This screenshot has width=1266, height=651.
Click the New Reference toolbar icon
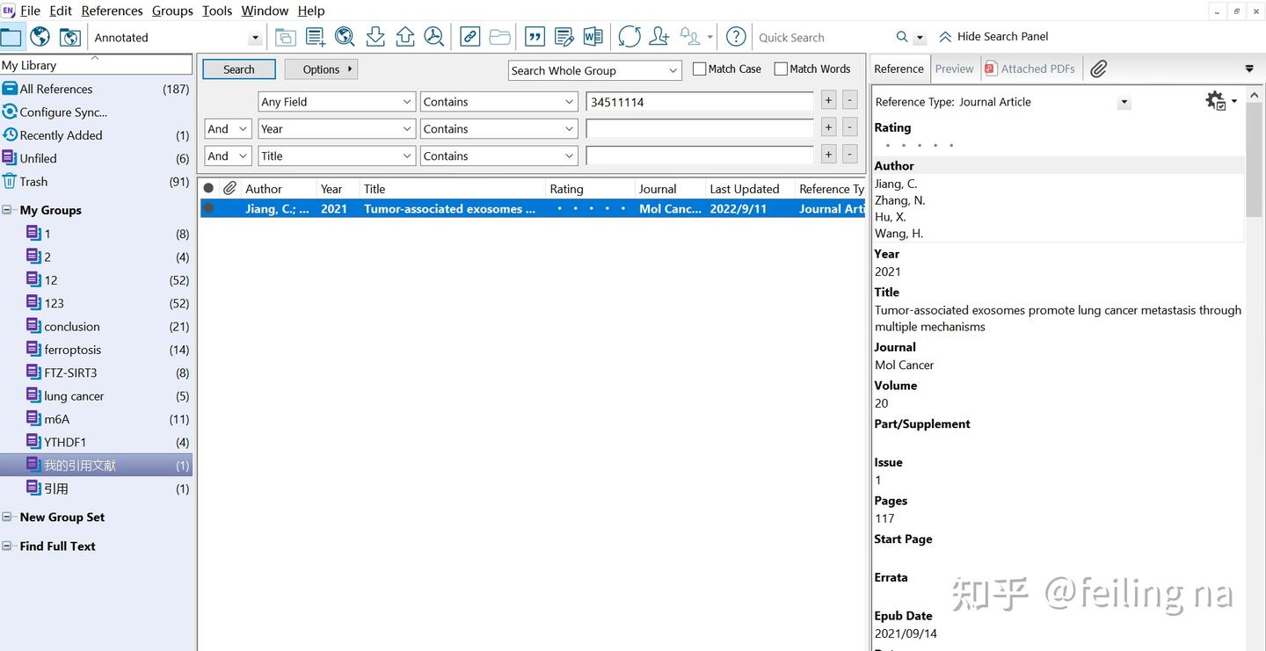(x=316, y=37)
